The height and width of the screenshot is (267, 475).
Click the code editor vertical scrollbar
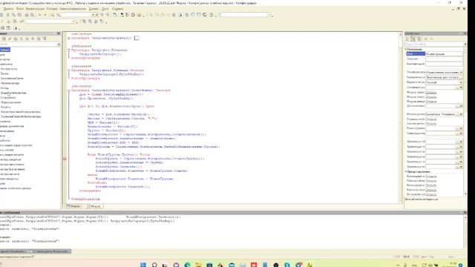coord(401,118)
